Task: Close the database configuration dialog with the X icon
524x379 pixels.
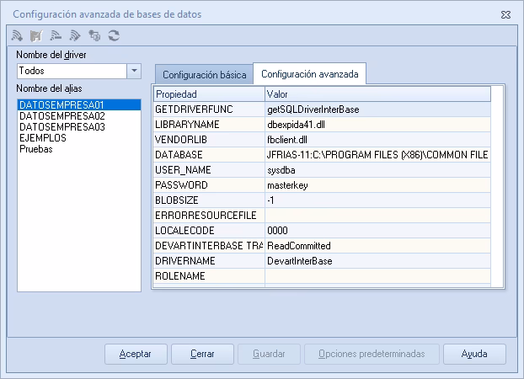Action: [505, 14]
